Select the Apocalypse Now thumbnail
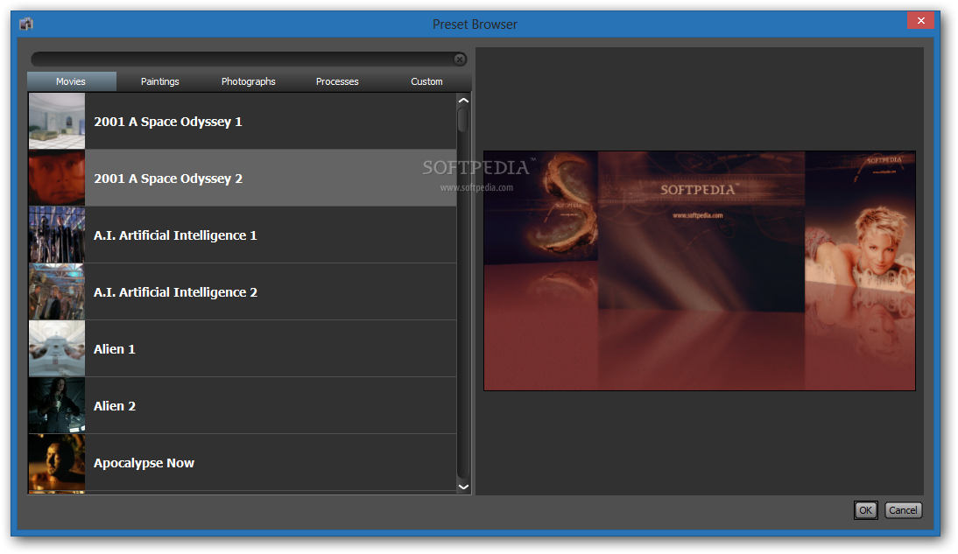This screenshot has width=958, height=554. point(57,462)
